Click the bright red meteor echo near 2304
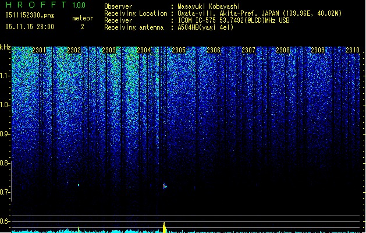Screen dimensions: 366x233 tap(165, 186)
